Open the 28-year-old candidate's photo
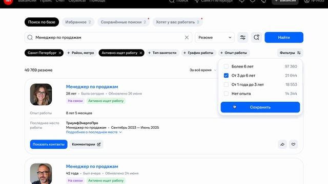Viewport: 328px width, 184px height. click(x=41, y=95)
